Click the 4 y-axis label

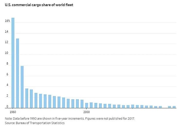tap(7, 85)
